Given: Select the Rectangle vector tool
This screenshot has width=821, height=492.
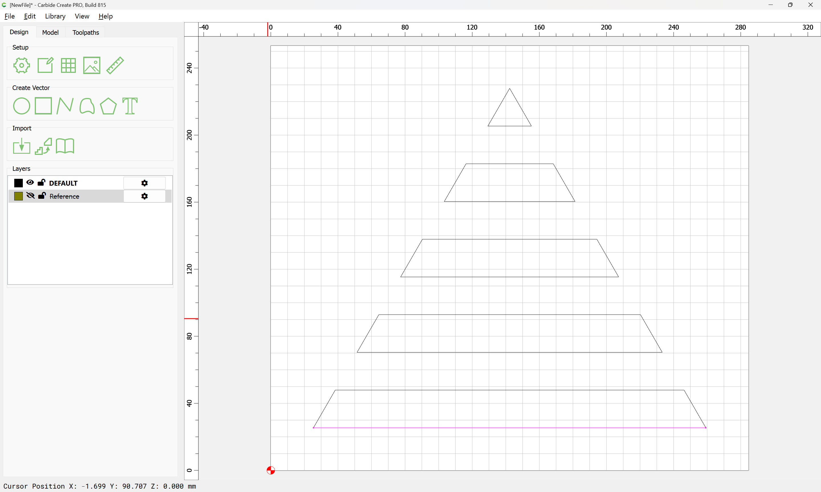Looking at the screenshot, I should [x=43, y=106].
